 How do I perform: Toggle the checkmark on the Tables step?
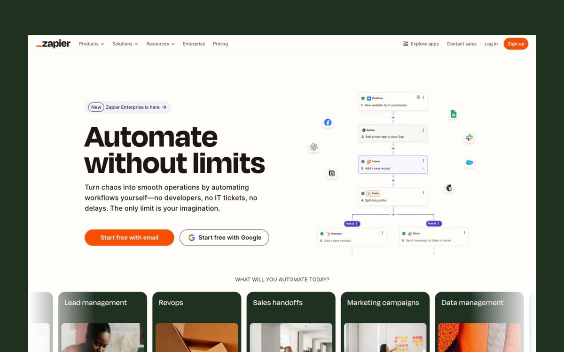click(x=364, y=161)
